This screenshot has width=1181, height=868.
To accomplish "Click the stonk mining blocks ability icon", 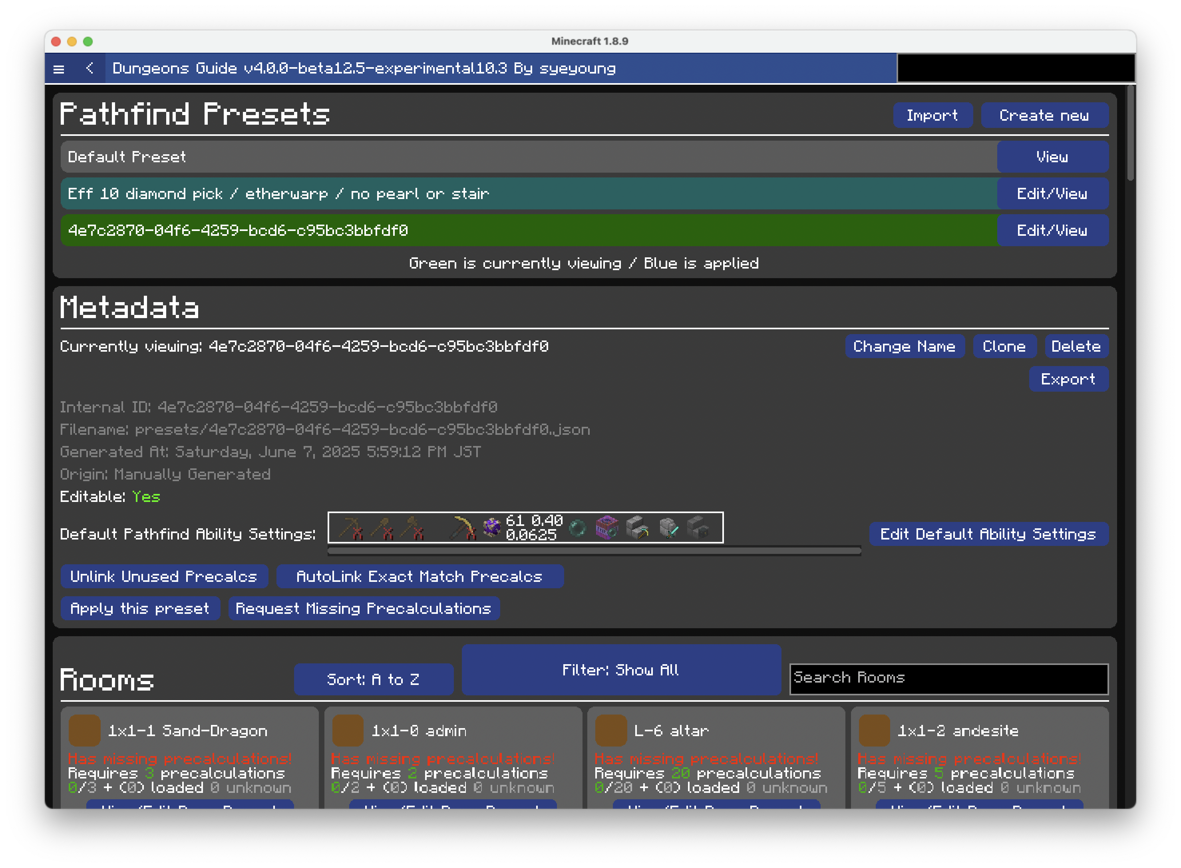I will pos(637,528).
